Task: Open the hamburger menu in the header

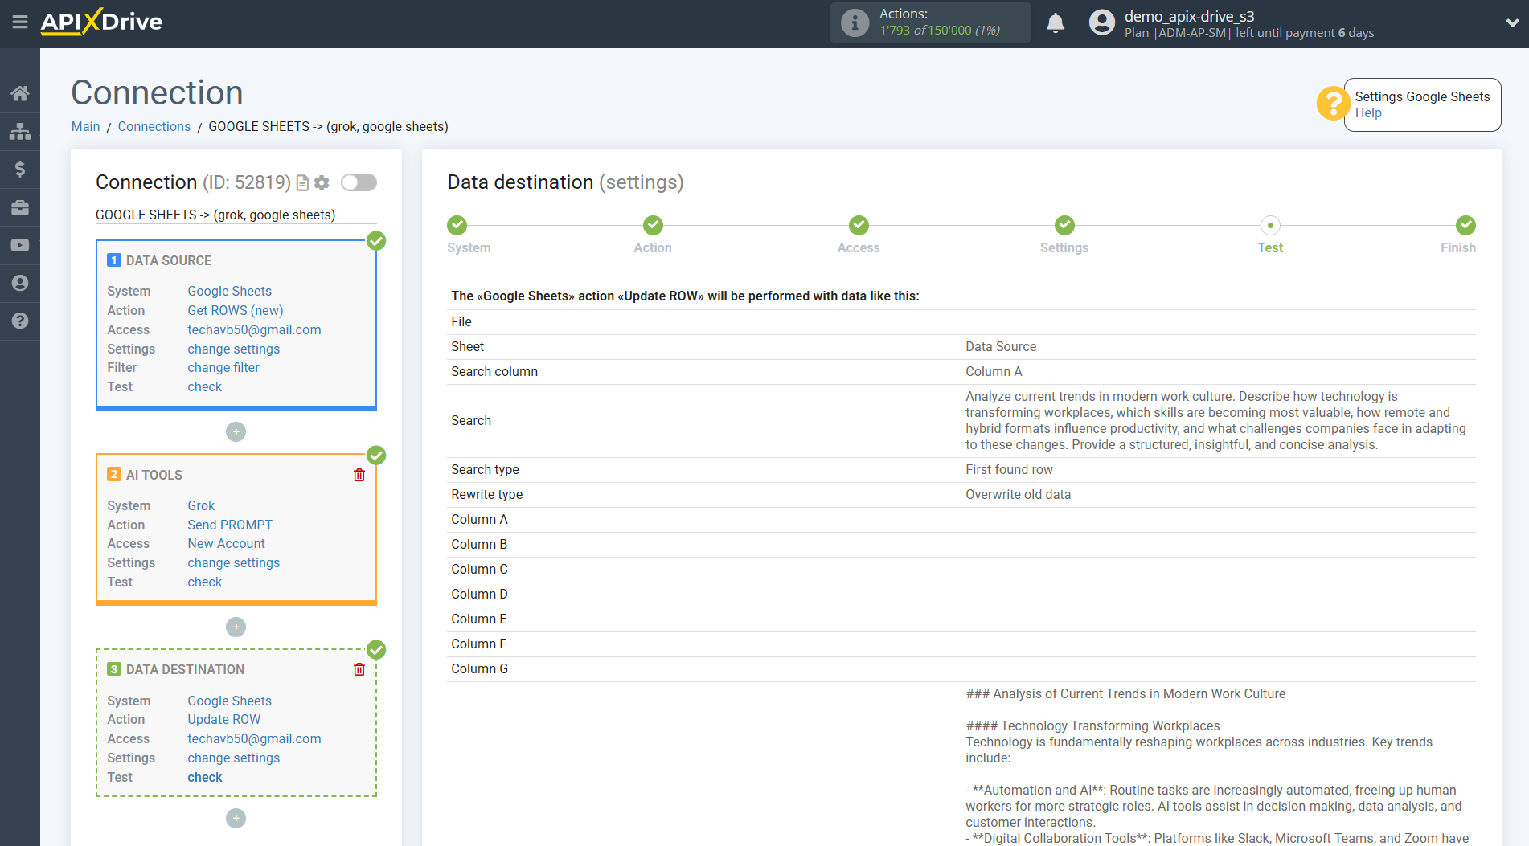Action: [x=20, y=22]
